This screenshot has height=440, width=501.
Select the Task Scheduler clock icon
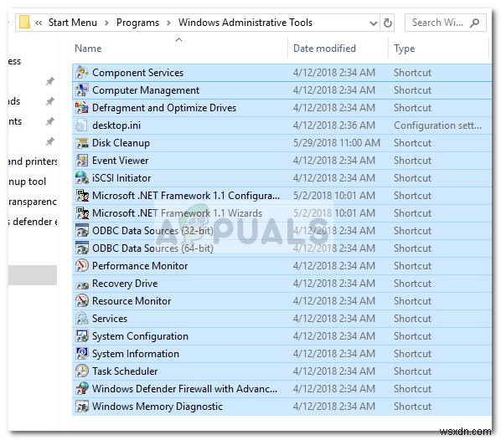[82, 371]
